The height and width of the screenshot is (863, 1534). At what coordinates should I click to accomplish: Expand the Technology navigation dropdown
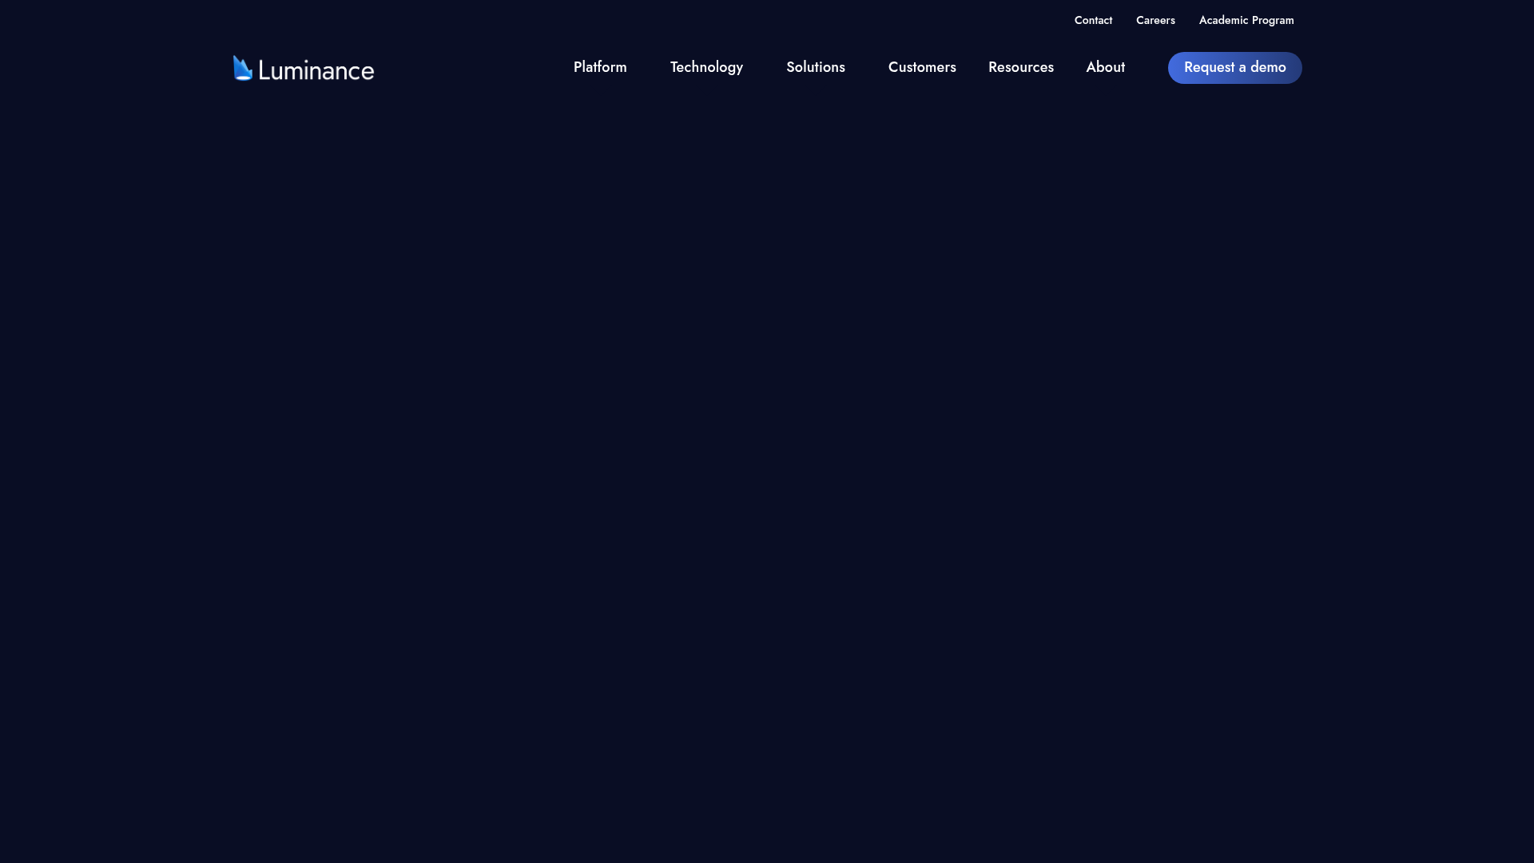point(706,67)
